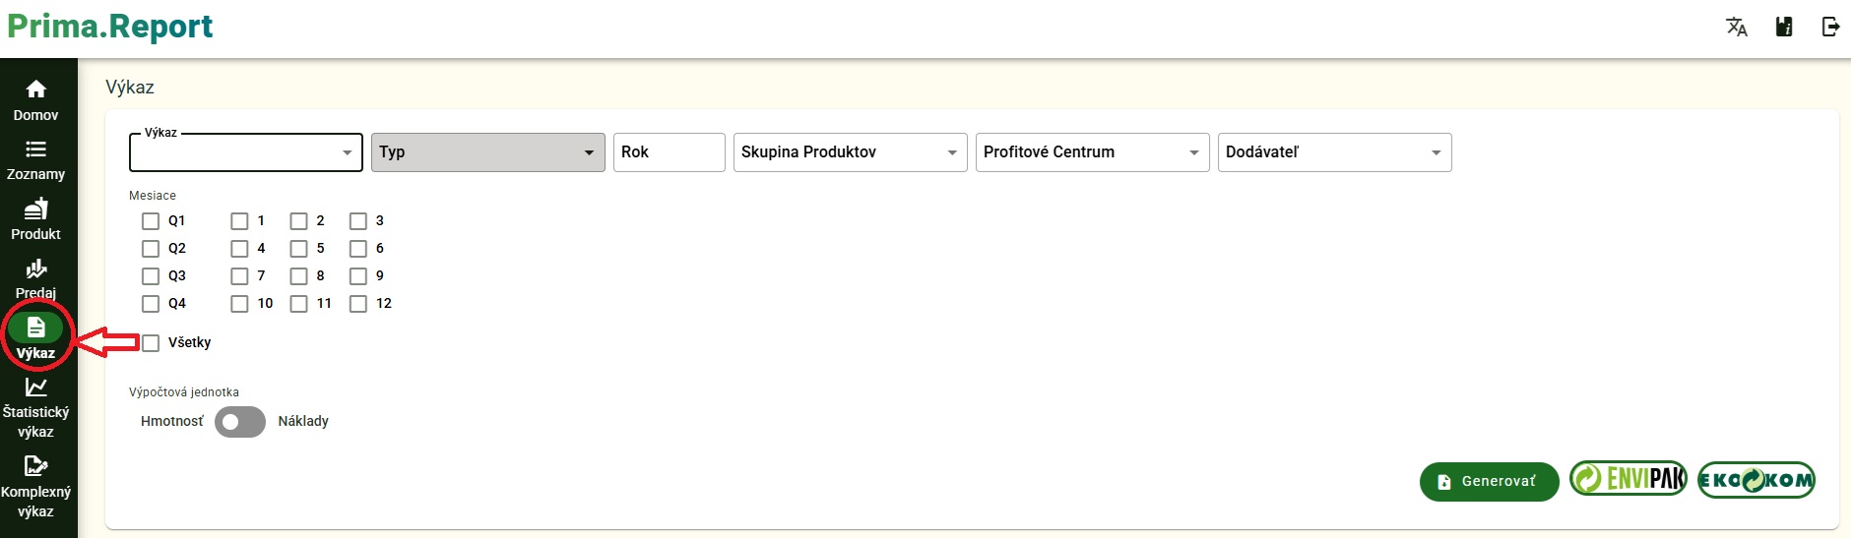1851x538 pixels.
Task: Tick the Všetky months checkbox
Action: coord(151,343)
